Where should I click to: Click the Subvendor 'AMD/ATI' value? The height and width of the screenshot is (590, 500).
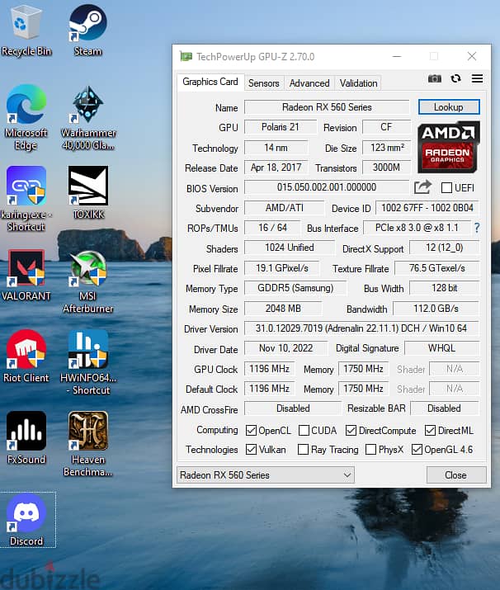pyautogui.click(x=284, y=208)
